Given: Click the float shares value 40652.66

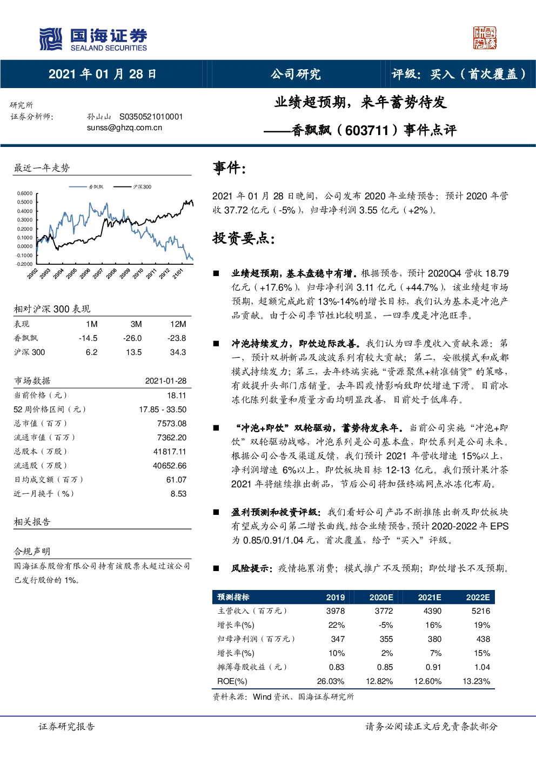Looking at the screenshot, I should 170,466.
